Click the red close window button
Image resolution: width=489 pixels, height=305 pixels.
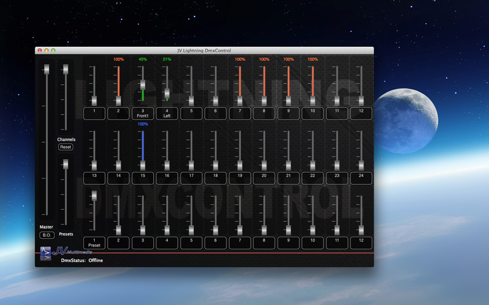(40, 51)
